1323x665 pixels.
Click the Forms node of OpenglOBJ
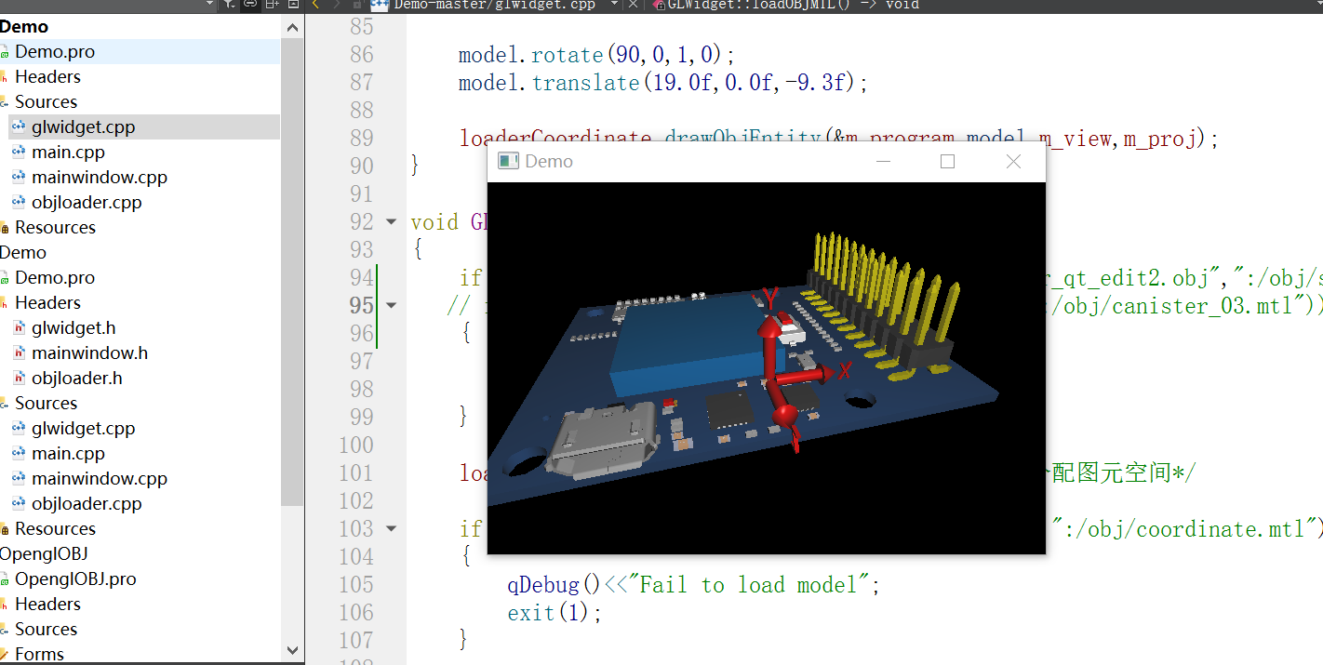[39, 654]
